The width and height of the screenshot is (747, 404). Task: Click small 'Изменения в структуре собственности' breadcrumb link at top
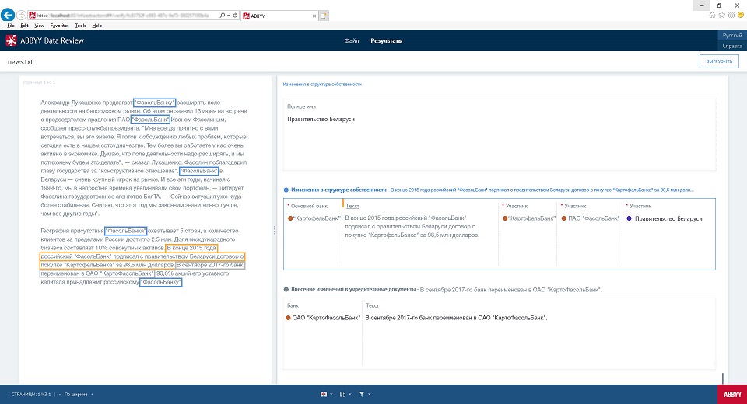tap(322, 84)
